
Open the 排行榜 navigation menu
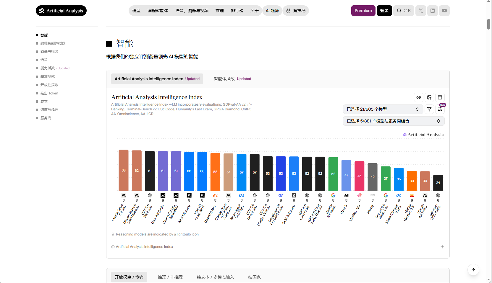pos(237,11)
